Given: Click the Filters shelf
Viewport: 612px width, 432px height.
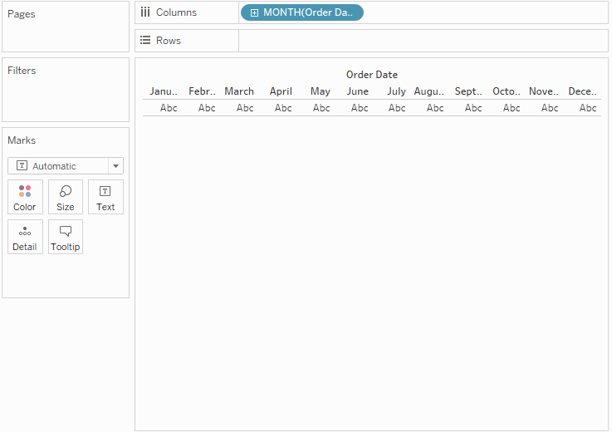Looking at the screenshot, I should click(x=66, y=90).
